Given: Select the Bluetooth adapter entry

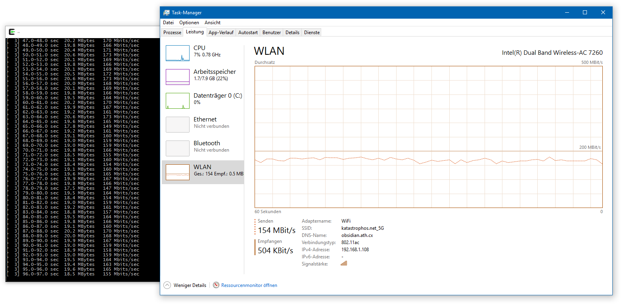Looking at the screenshot, I should pyautogui.click(x=203, y=148).
